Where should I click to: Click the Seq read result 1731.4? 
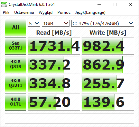[x=54, y=46]
